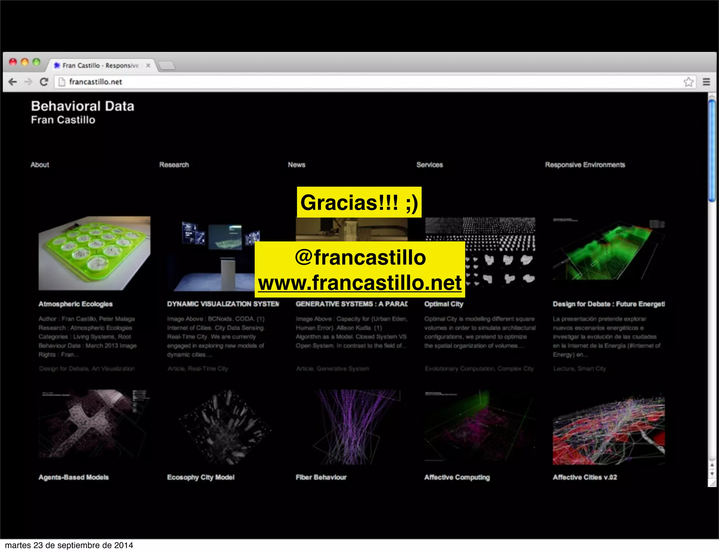The width and height of the screenshot is (719, 553).
Task: Open the Atmospheric Ecologies thumbnail image
Action: coord(94,253)
